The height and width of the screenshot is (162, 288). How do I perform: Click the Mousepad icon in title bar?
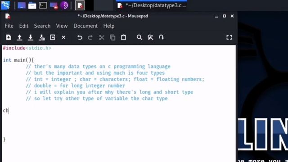pyautogui.click(x=8, y=16)
